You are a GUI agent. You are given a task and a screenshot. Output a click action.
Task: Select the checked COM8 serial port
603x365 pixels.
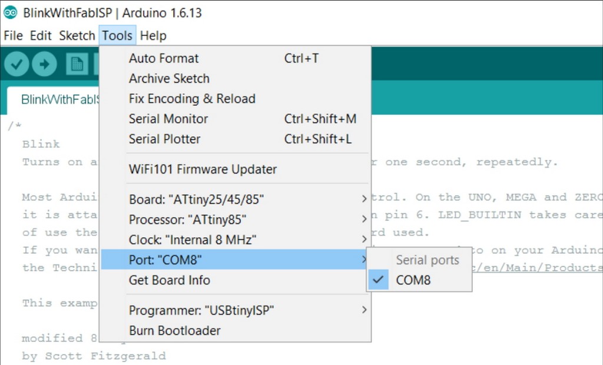[x=413, y=280]
